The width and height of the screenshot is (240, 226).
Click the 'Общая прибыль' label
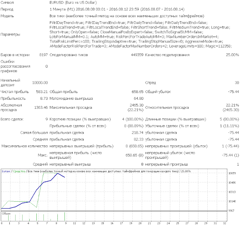(x=64, y=92)
